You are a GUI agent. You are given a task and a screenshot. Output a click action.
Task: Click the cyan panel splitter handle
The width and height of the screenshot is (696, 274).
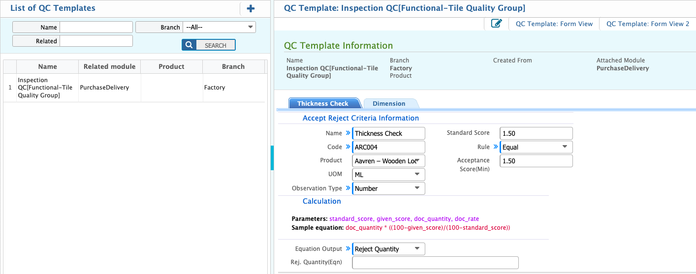click(272, 158)
